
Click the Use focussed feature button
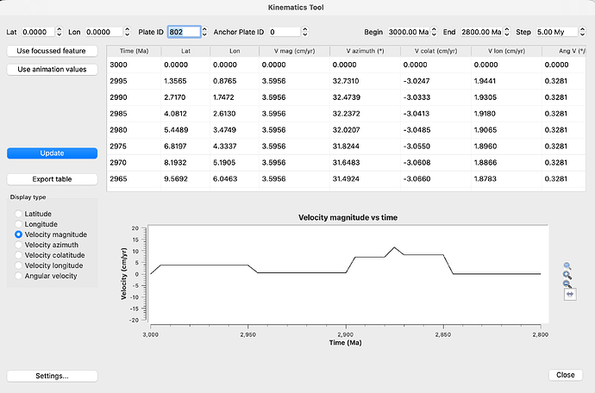click(x=52, y=51)
